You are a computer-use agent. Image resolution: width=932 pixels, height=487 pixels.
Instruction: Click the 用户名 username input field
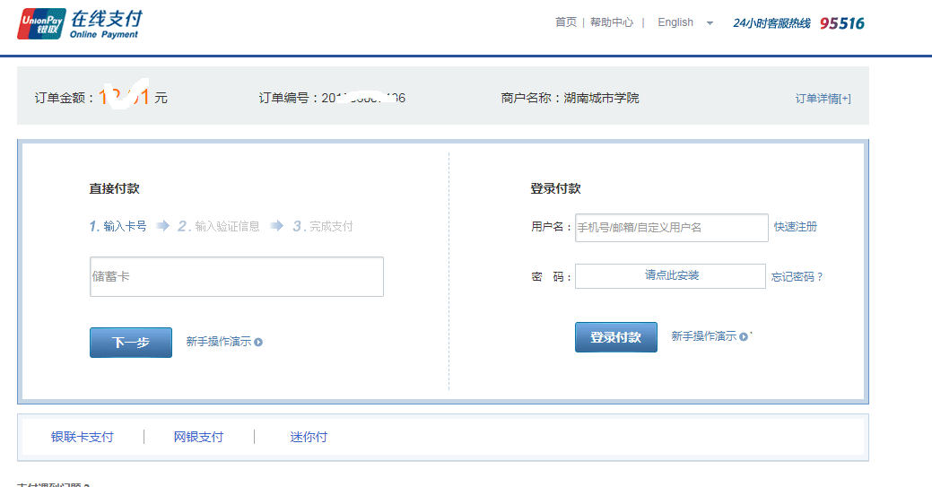(671, 227)
